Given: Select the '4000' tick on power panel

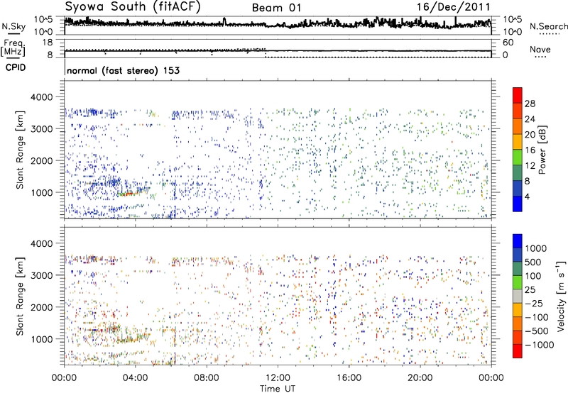Looking at the screenshot, I should (x=41, y=97).
